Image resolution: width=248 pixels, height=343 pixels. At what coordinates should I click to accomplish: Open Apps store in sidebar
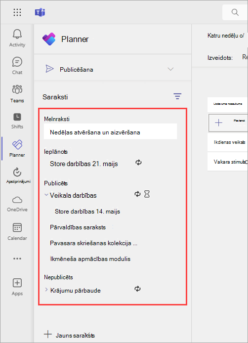click(17, 287)
